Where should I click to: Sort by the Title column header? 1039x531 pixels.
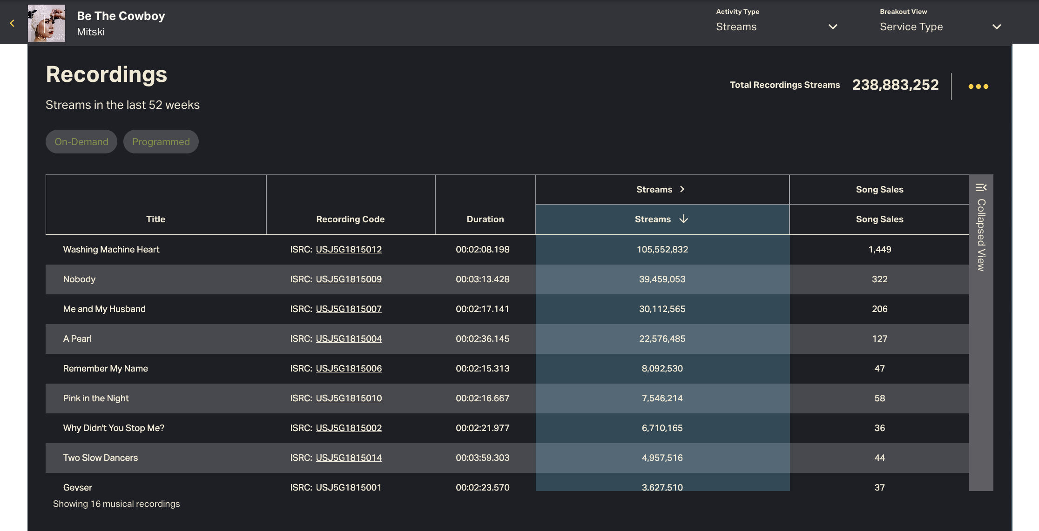(x=155, y=219)
